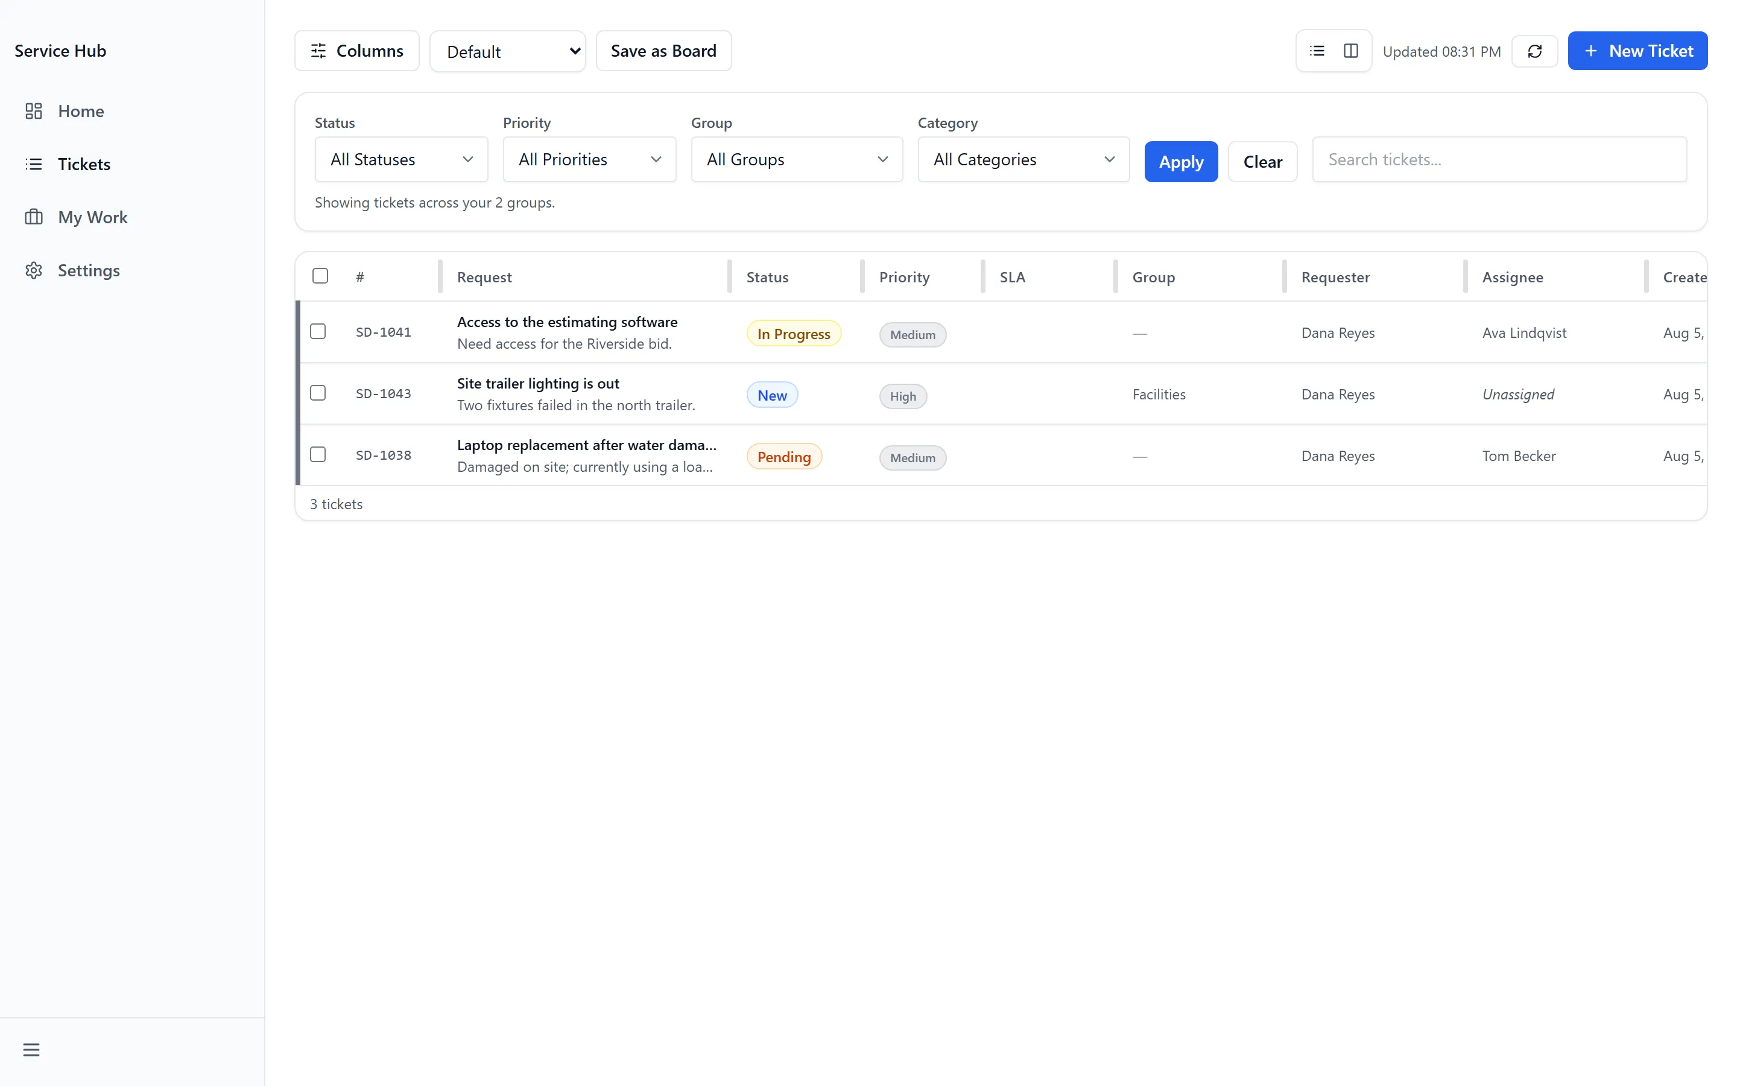Open 'Access to the estimating software' ticket

click(567, 322)
